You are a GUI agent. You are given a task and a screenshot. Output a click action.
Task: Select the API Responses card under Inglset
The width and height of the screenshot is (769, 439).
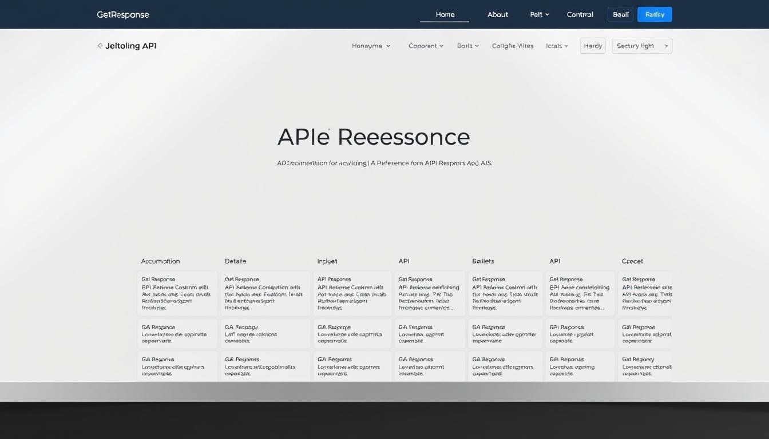pyautogui.click(x=352, y=293)
